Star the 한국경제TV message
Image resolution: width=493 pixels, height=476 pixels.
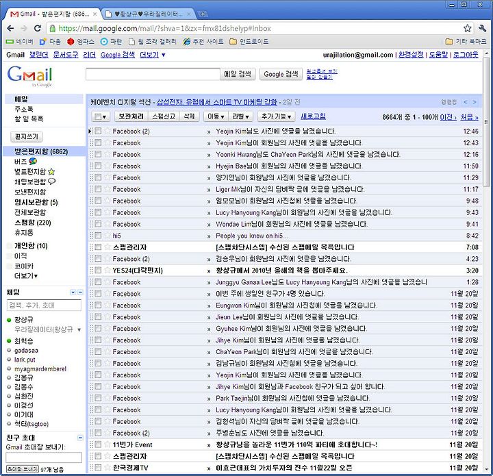pyautogui.click(x=108, y=468)
